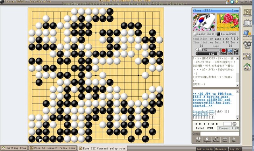Select Room 122 Comment relay room tab

pos(102,148)
